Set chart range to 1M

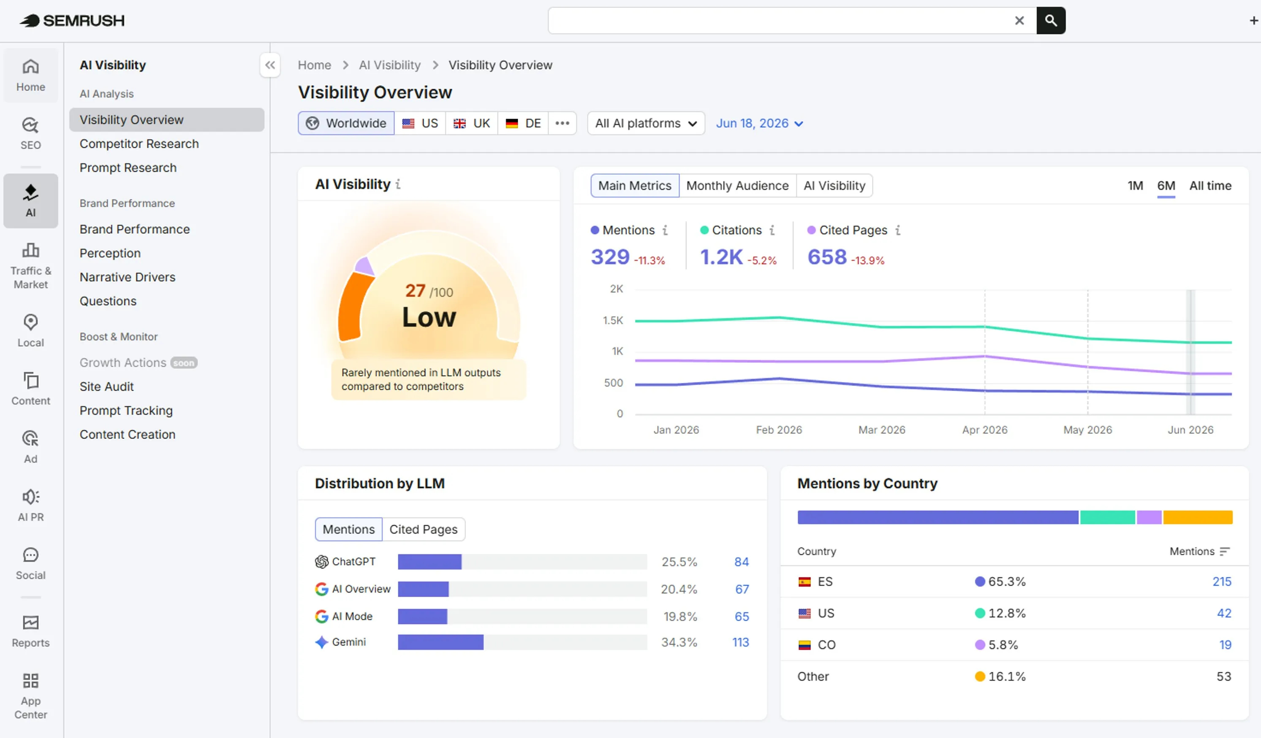pos(1136,186)
